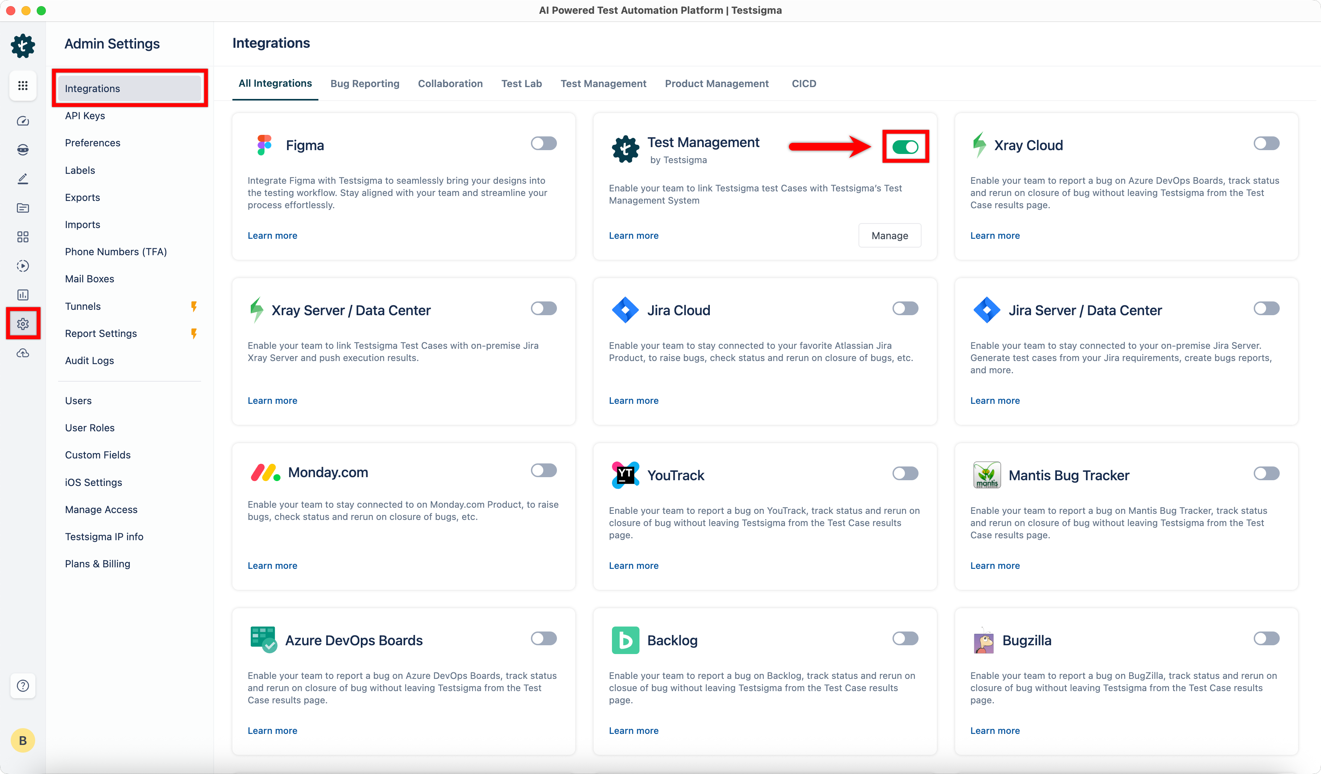1321x774 pixels.
Task: Click the lightning bolt beside Report Settings
Action: (194, 333)
